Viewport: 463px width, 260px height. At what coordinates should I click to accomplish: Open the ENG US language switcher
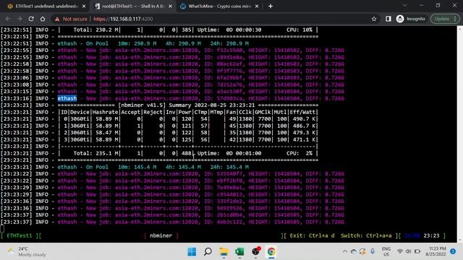click(x=386, y=251)
